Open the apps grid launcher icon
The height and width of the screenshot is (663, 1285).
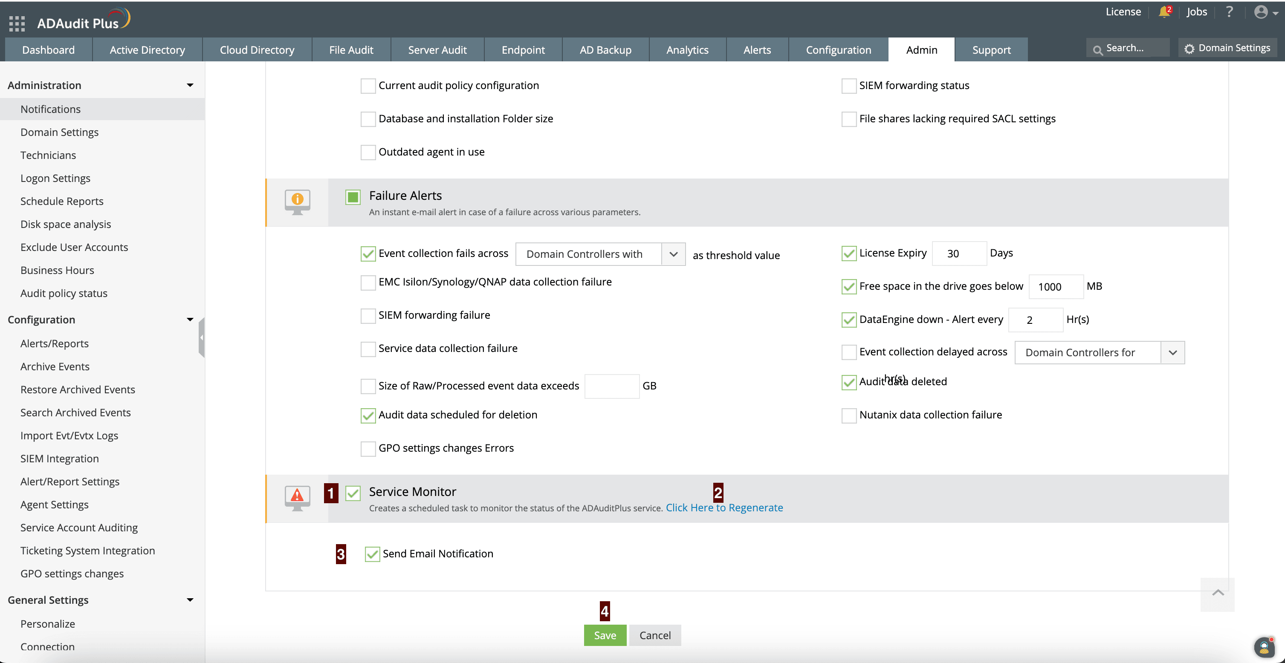coord(17,23)
